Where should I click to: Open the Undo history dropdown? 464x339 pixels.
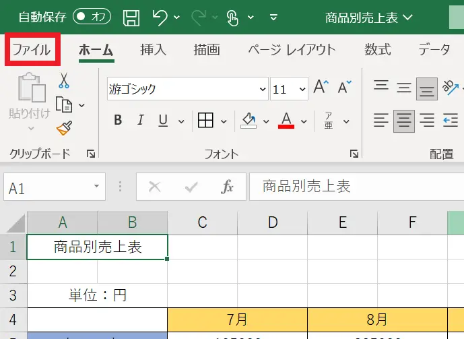(x=176, y=17)
